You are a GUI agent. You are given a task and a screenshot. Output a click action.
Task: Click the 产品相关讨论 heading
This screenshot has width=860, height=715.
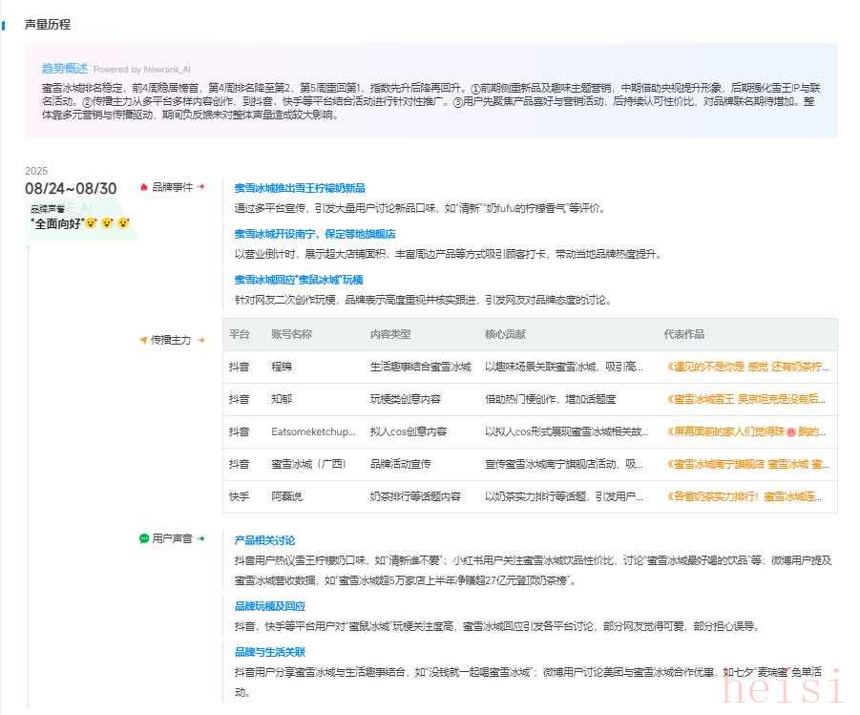point(265,540)
